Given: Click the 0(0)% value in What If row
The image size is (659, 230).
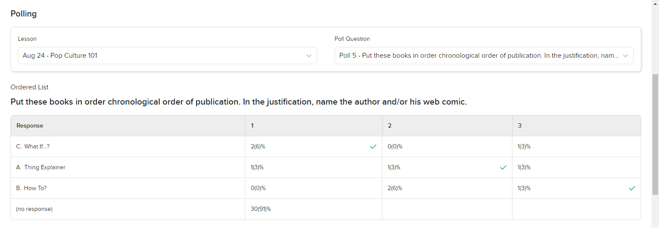Looking at the screenshot, I should tap(395, 147).
